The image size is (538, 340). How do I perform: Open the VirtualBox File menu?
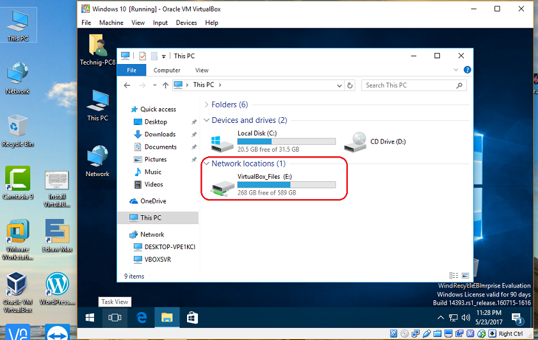point(86,22)
